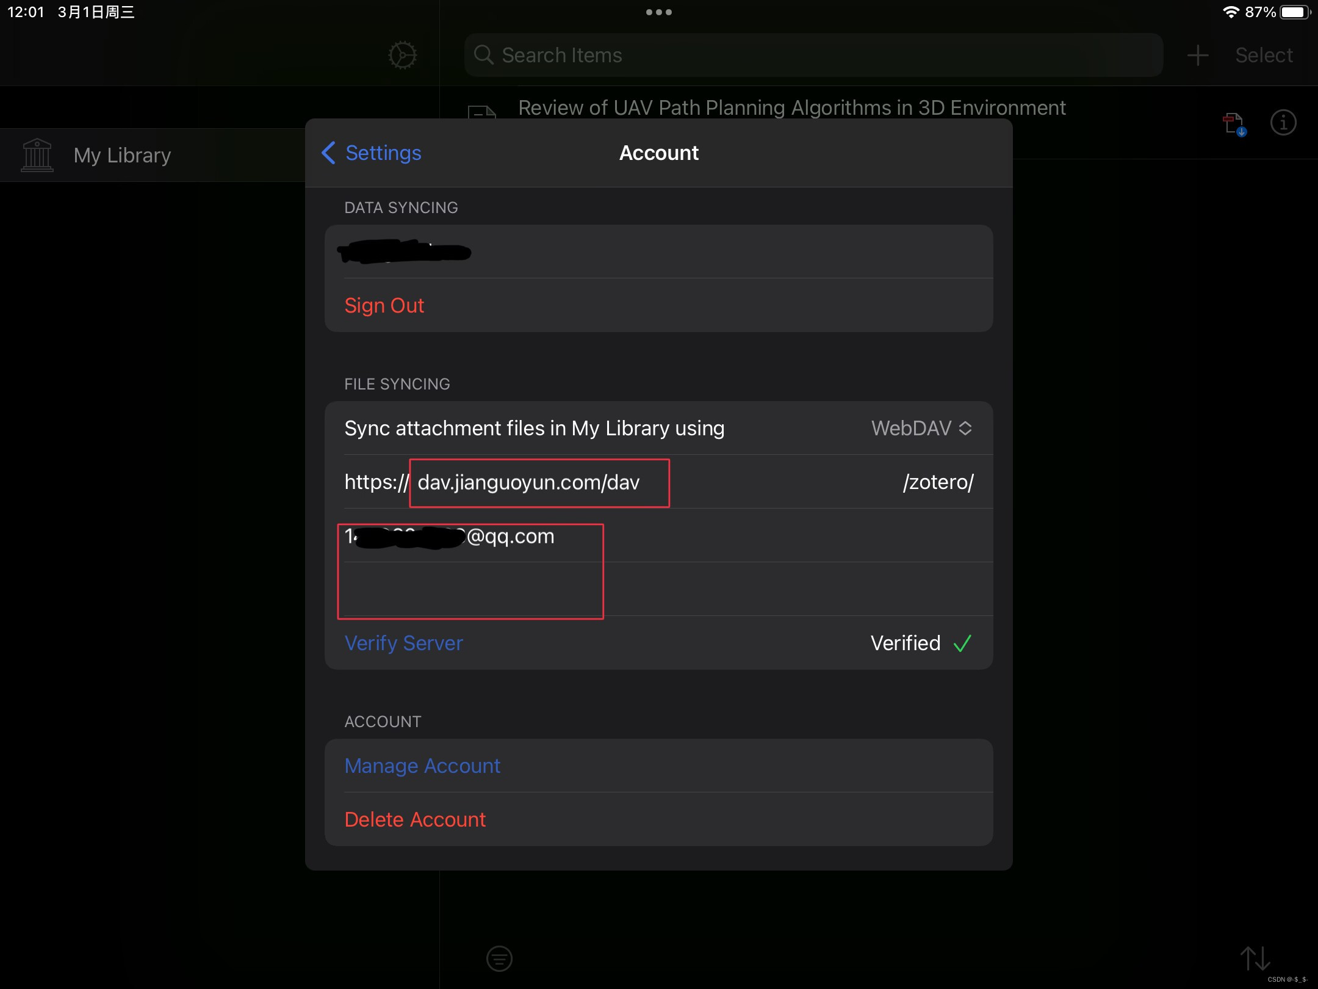Click the sort arrows icon

coord(1255,958)
